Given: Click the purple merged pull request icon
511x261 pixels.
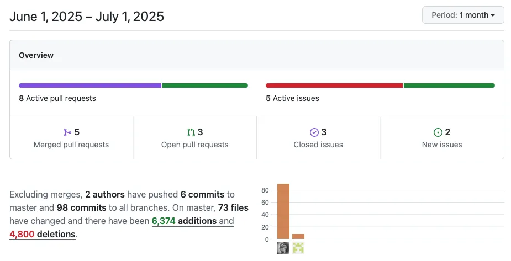Looking at the screenshot, I should [67, 132].
